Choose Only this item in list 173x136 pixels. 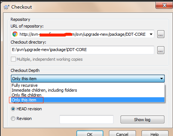[88, 100]
